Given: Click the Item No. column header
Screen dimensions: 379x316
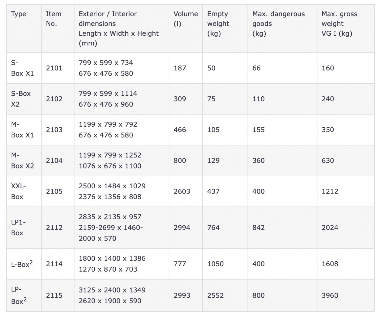Looking at the screenshot, I should [x=54, y=19].
